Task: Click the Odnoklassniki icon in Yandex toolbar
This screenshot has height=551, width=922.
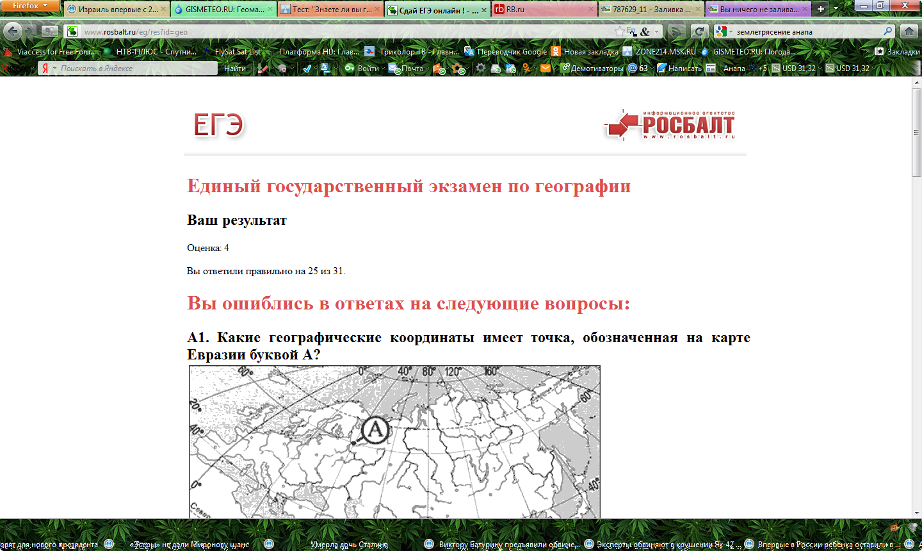Action: (x=526, y=68)
